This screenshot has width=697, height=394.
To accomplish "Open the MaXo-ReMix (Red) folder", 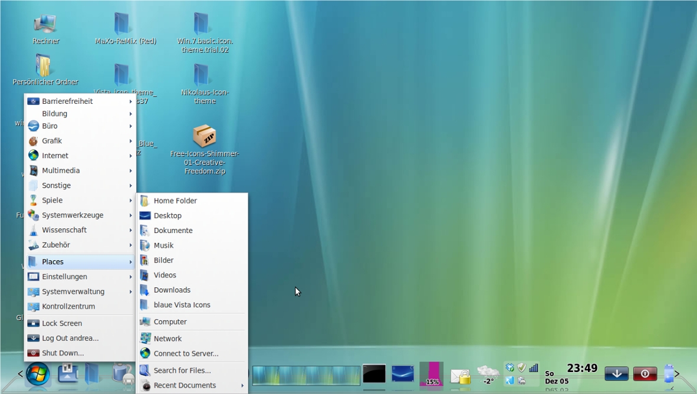I will 126,29.
